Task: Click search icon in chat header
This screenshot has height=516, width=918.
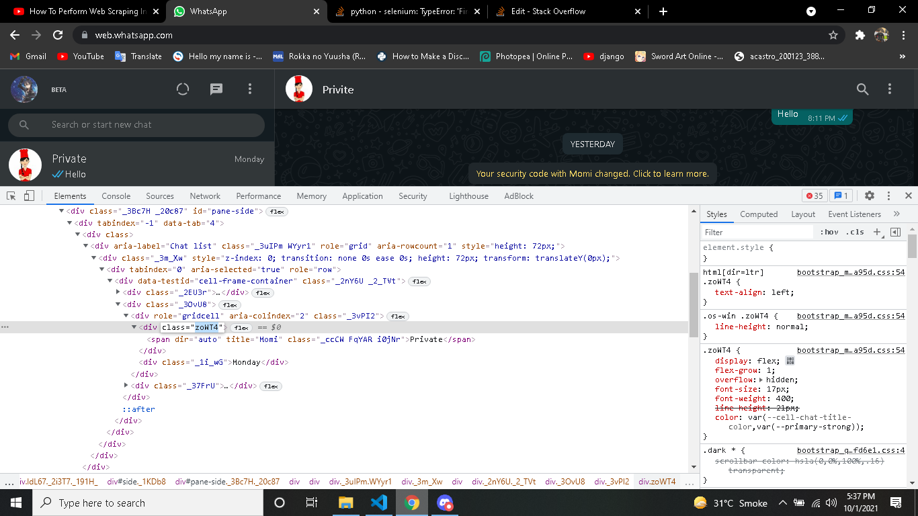Action: click(862, 89)
